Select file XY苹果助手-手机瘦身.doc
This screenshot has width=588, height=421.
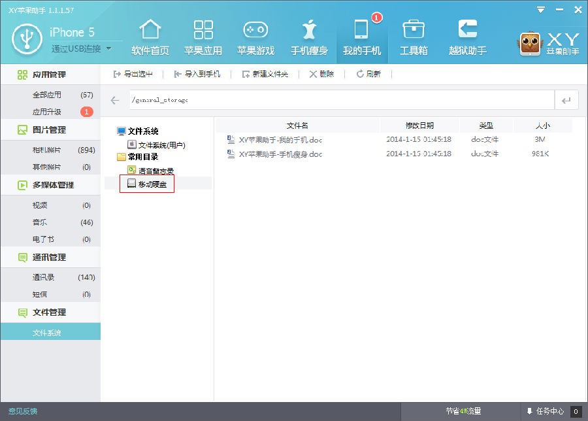tap(280, 154)
